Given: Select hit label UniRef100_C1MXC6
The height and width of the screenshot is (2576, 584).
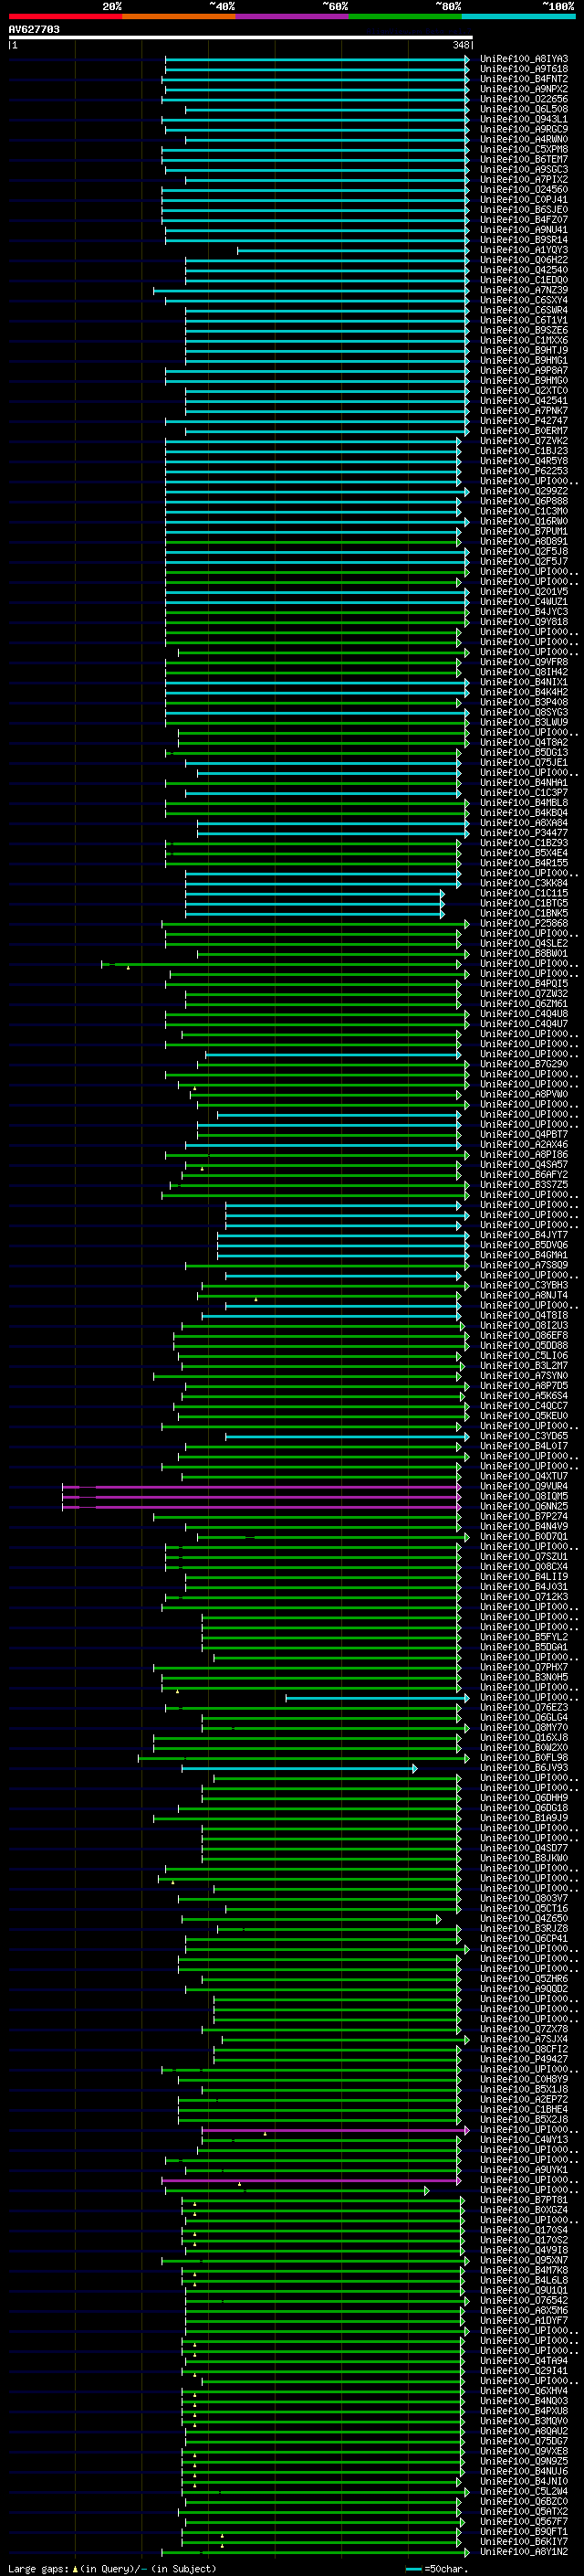Looking at the screenshot, I should coord(523,340).
